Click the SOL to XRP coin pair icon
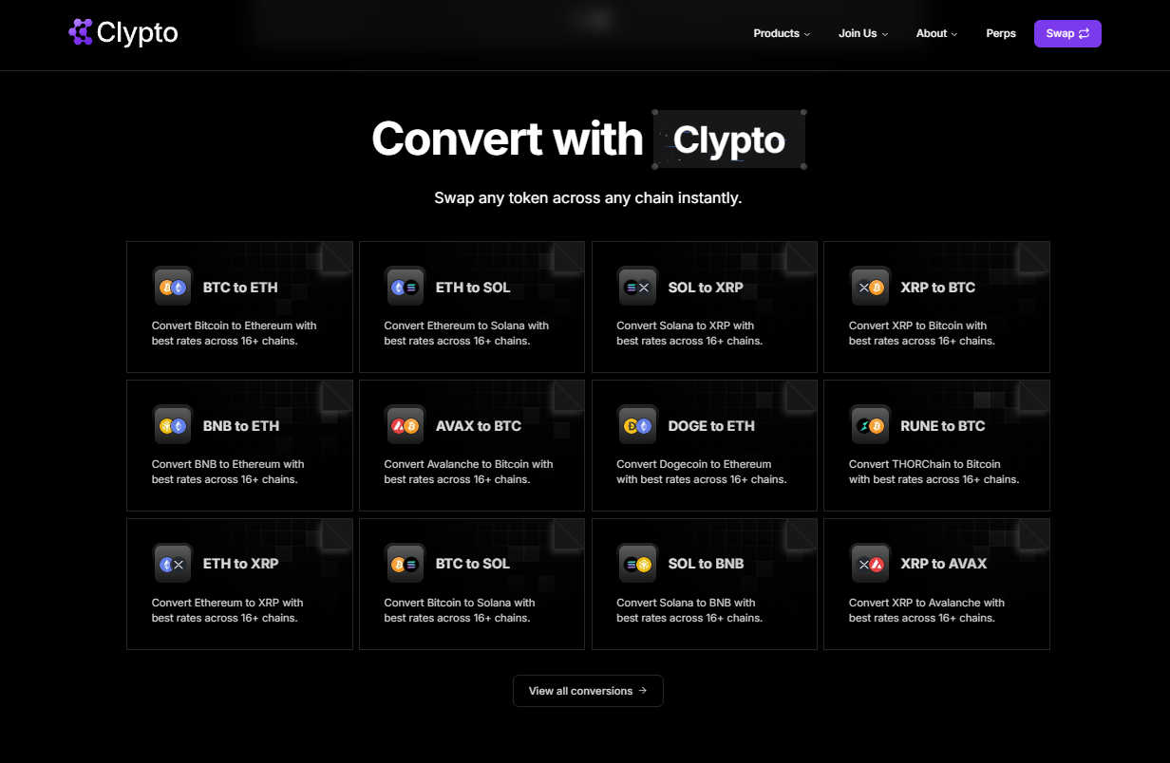This screenshot has width=1170, height=763. click(637, 288)
